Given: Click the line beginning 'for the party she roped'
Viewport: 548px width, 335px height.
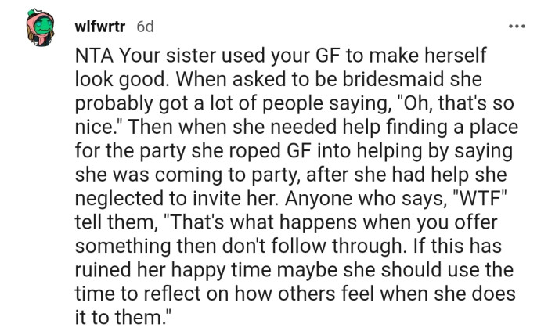Looking at the screenshot, I should [x=294, y=151].
